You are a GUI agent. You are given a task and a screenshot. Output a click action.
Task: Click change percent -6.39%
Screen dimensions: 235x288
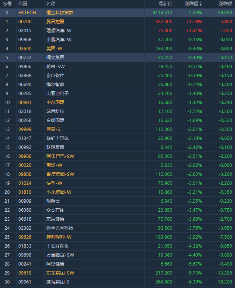pyautogui.click(x=195, y=282)
